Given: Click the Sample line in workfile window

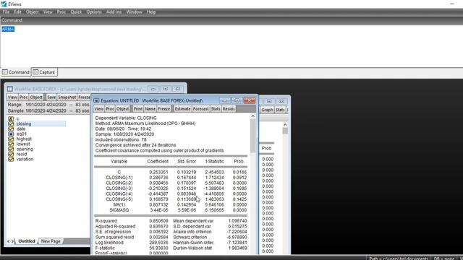Looking at the screenshot, I should (48, 110).
